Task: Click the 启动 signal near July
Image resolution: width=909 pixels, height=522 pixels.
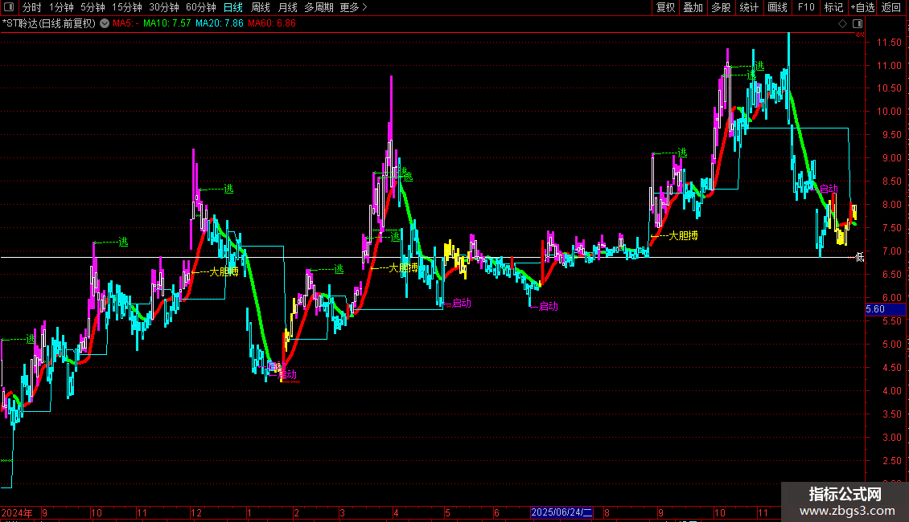Action: point(549,306)
